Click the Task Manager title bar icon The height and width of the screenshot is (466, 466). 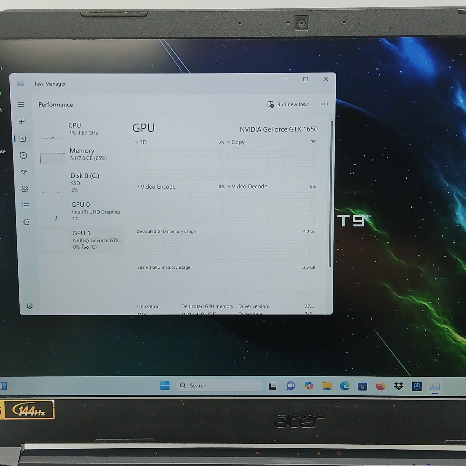click(x=20, y=84)
